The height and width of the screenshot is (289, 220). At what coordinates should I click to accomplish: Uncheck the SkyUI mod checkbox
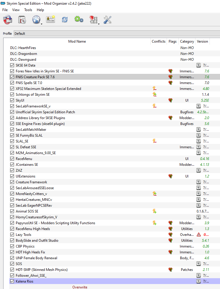[x=12, y=100]
